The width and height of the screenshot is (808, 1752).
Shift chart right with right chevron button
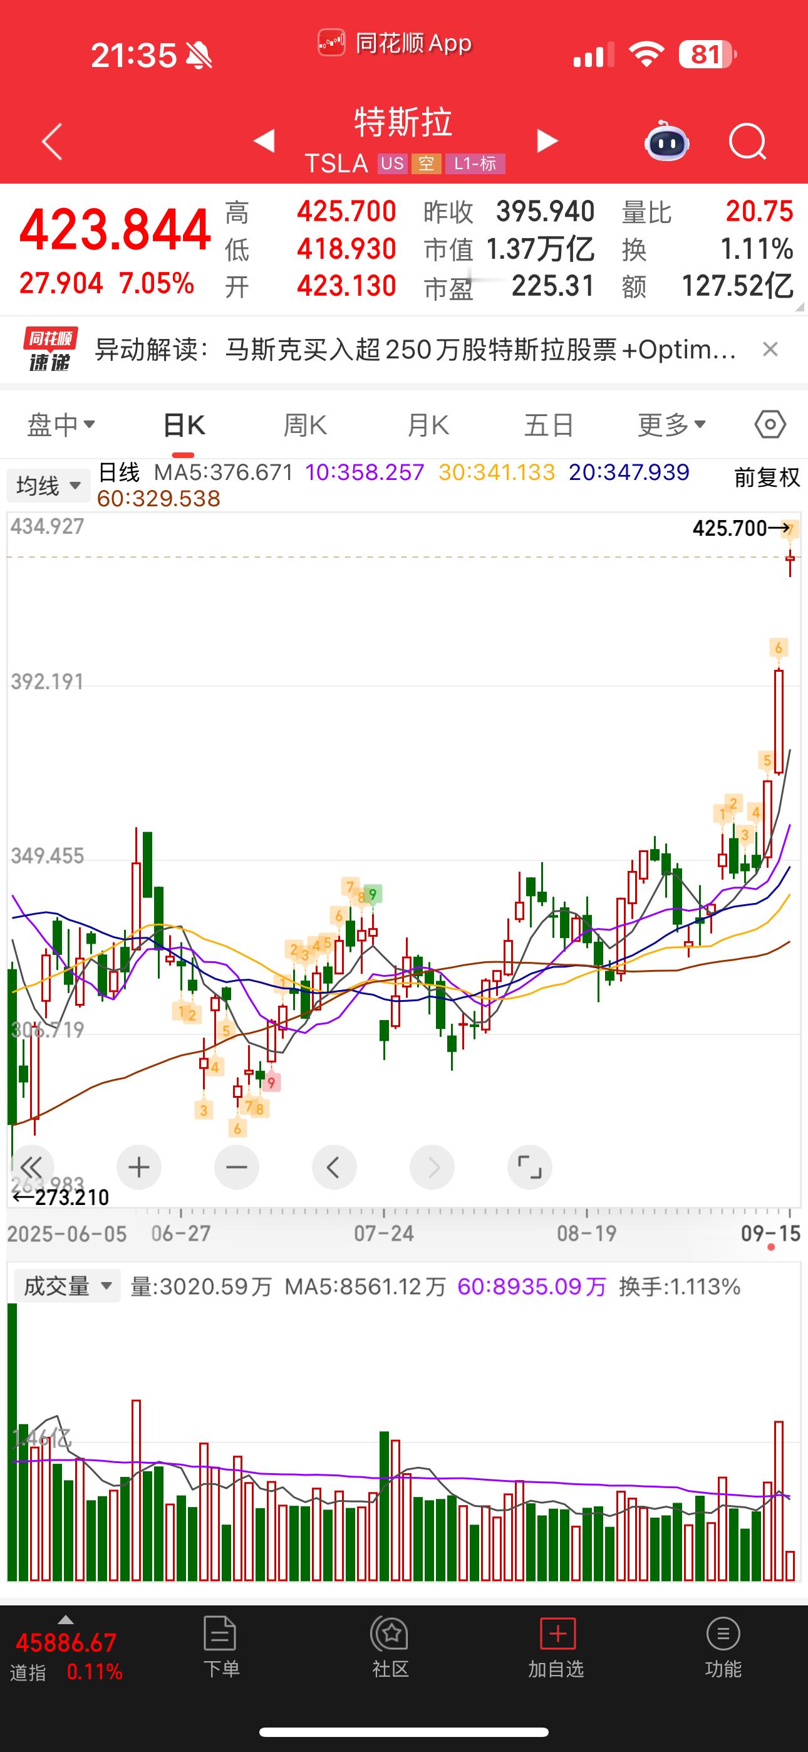432,1167
